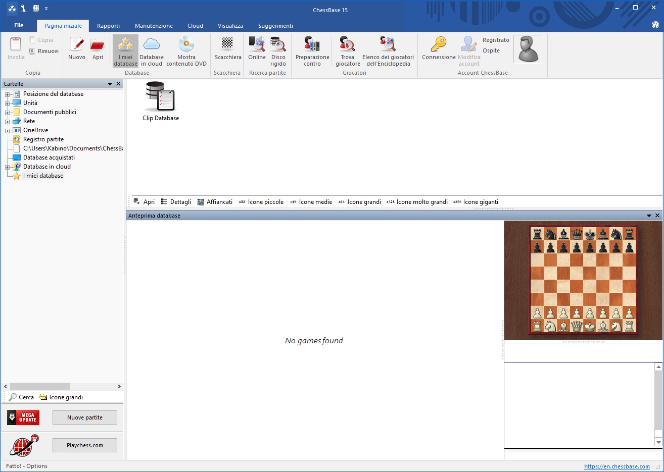Switch to Dettagli list view
Screen dimensions: 664x472
[x=176, y=202]
